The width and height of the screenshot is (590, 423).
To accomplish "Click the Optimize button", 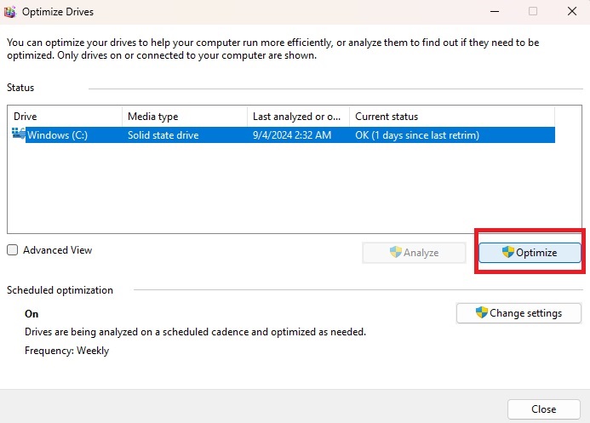I will (530, 253).
